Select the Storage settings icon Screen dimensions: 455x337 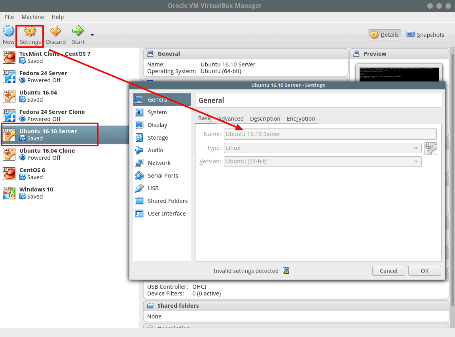[x=140, y=137]
